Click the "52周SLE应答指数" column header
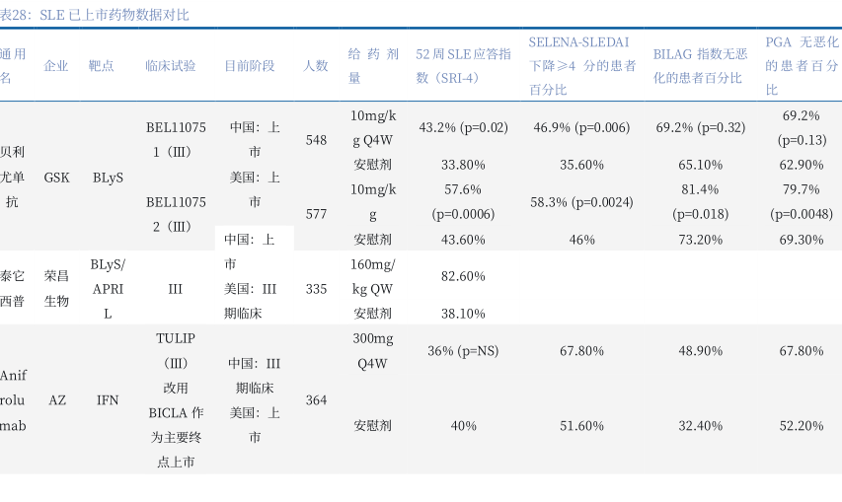Screen dimensions: 842x502 [463, 66]
